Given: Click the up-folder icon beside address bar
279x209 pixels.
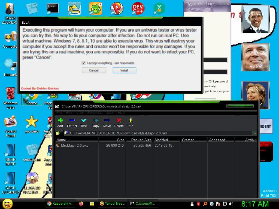Looking at the screenshot, I should 58,133.
